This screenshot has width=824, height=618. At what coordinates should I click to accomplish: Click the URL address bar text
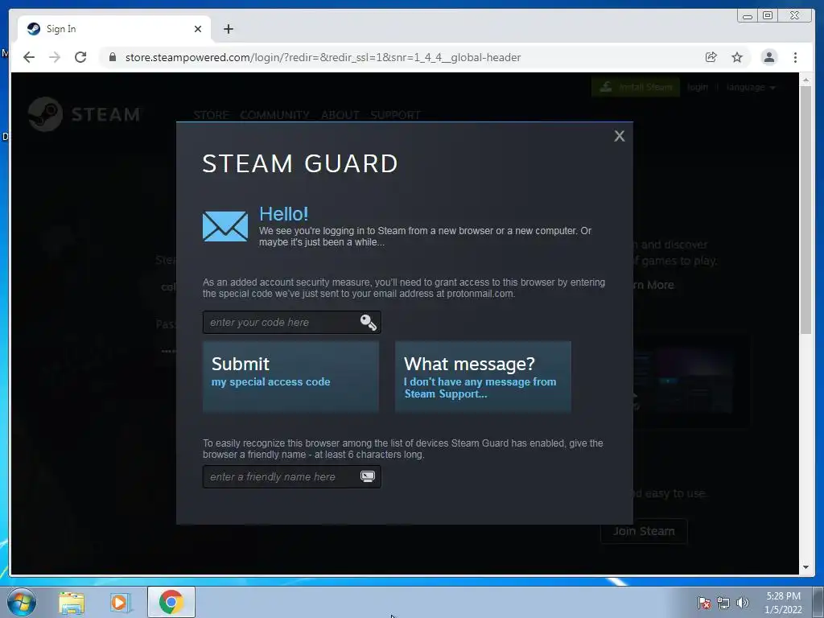pos(323,57)
